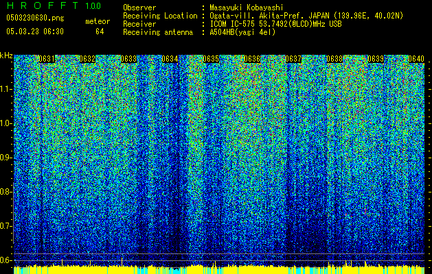Click the 0639 time marker
This screenshot has height=274, width=432.
[x=376, y=59]
